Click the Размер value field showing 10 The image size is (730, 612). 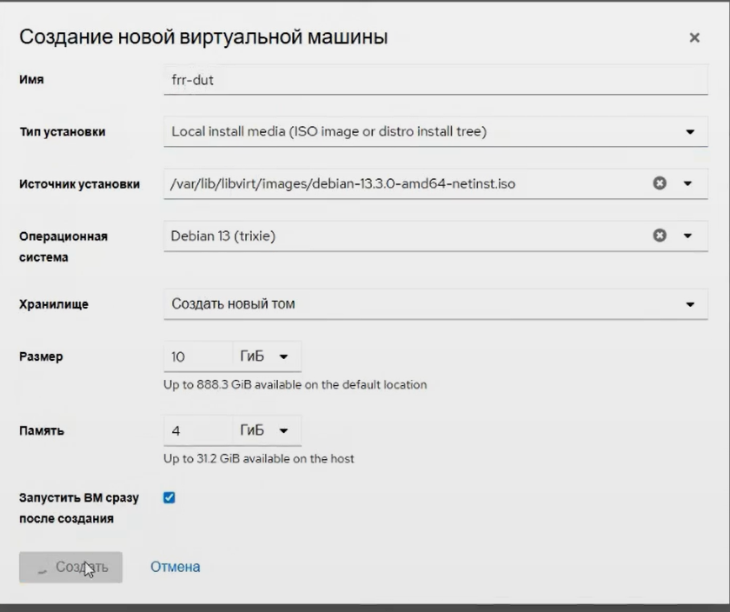[x=197, y=356]
